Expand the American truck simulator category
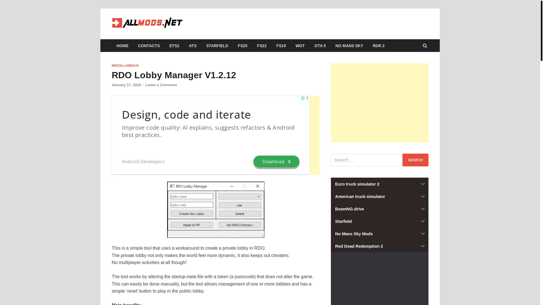Viewport: 543px width, 305px height. click(423, 197)
